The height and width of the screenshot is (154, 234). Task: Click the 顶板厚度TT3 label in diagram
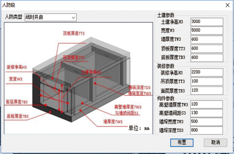(74, 33)
